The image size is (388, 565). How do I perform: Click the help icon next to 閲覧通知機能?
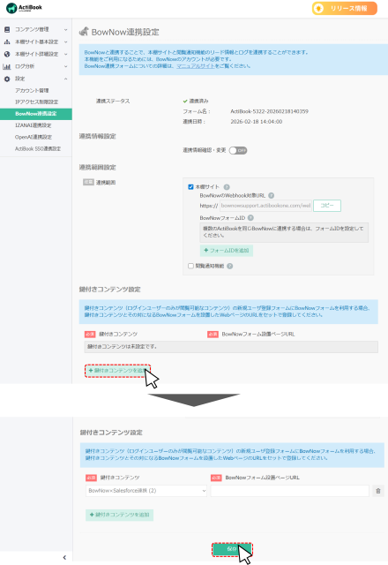click(x=229, y=266)
